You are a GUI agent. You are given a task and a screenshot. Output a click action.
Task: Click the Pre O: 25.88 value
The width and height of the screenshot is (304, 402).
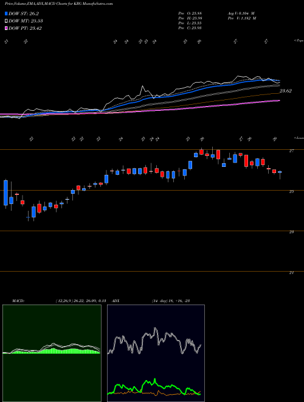click(x=190, y=13)
